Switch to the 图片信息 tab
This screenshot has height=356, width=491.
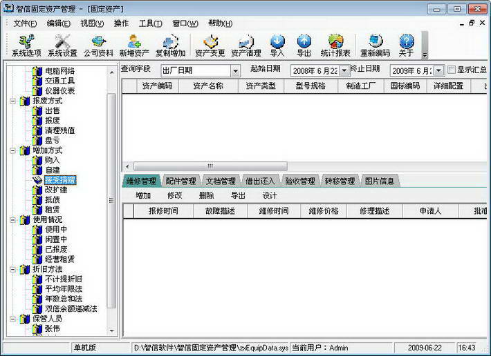(x=380, y=181)
